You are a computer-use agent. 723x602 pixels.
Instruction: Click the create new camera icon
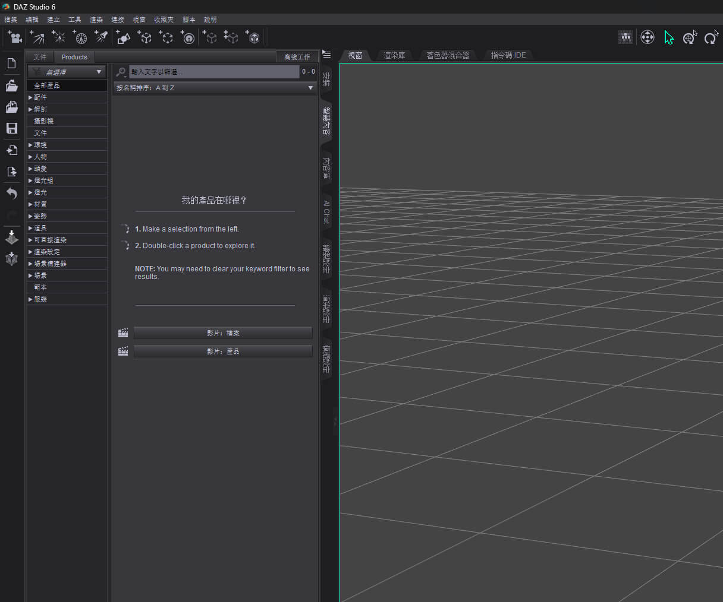click(15, 37)
